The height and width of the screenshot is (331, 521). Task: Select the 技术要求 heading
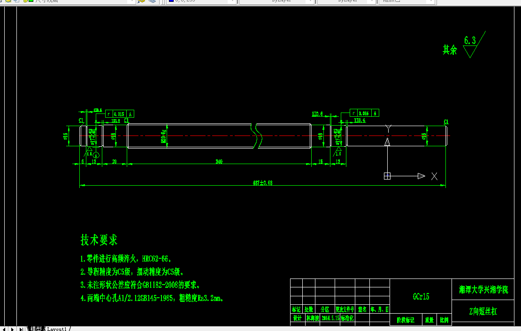(x=99, y=240)
